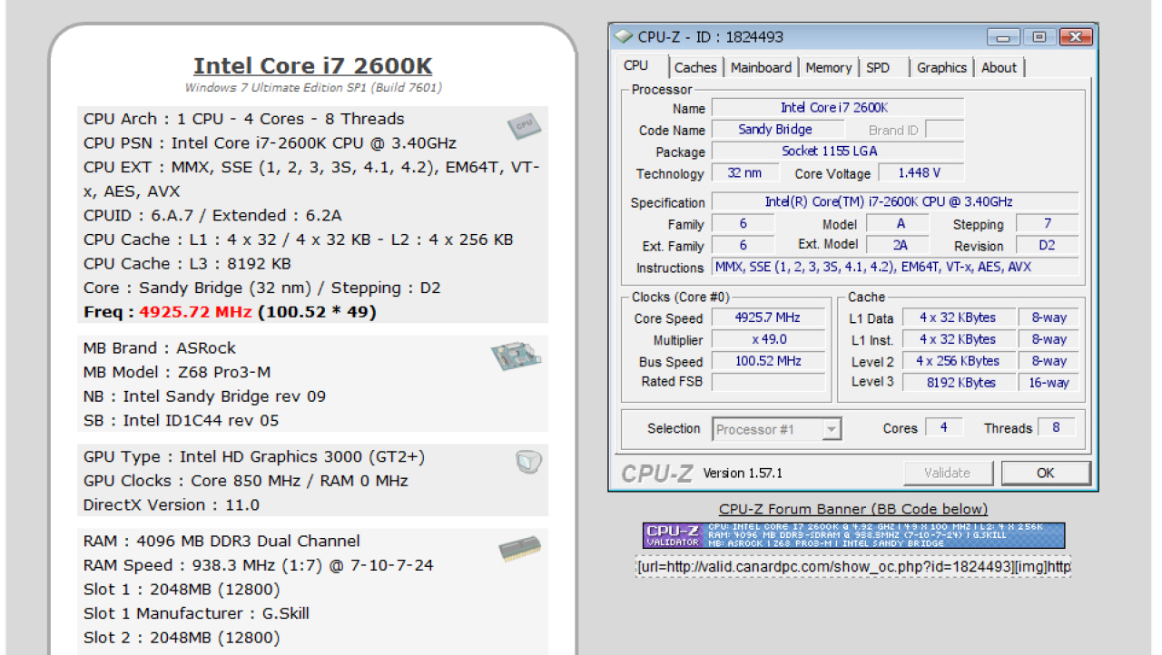Switch to the Caches tab
The width and height of the screenshot is (1162, 655).
click(695, 67)
